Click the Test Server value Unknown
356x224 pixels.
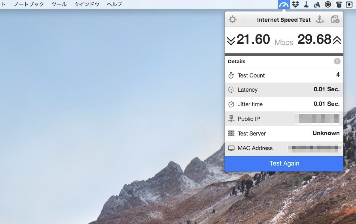(326, 133)
